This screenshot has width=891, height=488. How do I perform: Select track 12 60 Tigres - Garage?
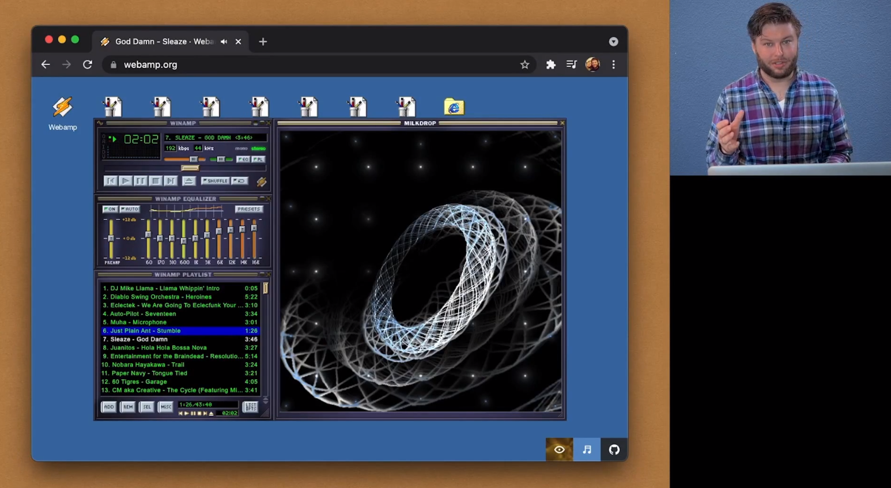180,382
